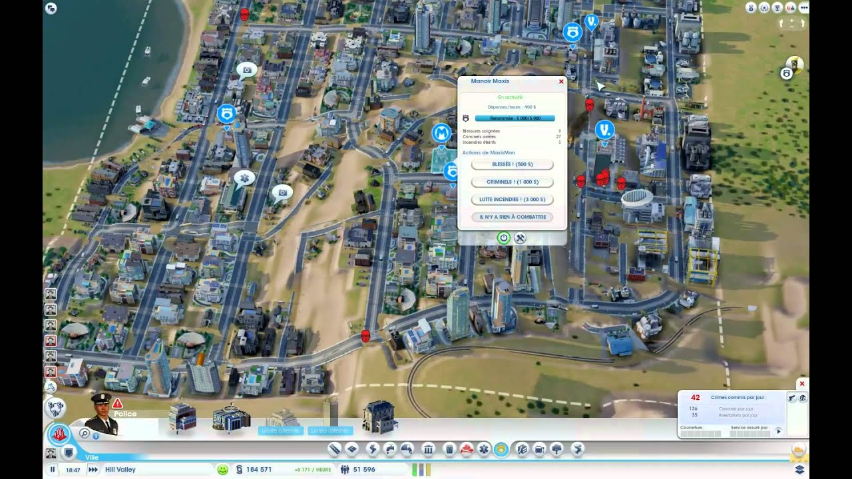Select the first police station building thumbnail
This screenshot has height=479, width=852.
click(x=182, y=417)
